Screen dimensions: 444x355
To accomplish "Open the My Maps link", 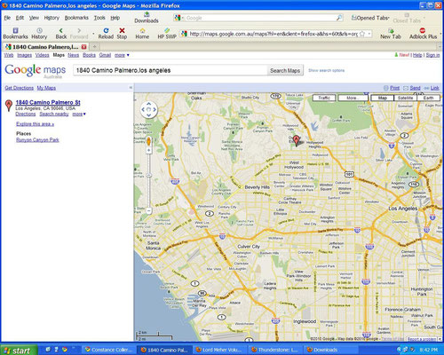I will pyautogui.click(x=46, y=88).
